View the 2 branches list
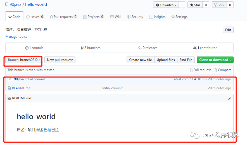 pyautogui.click(x=91, y=48)
